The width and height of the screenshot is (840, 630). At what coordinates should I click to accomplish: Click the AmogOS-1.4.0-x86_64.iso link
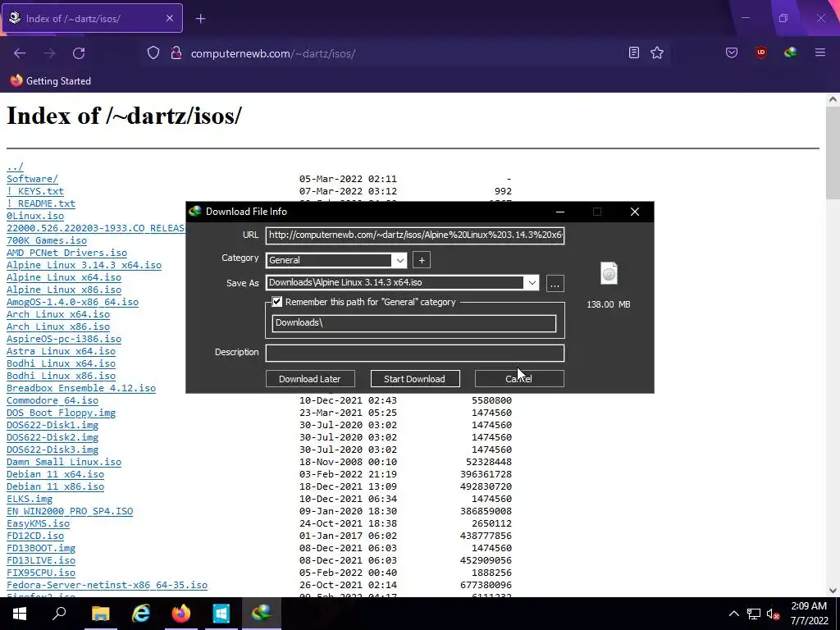tap(72, 302)
